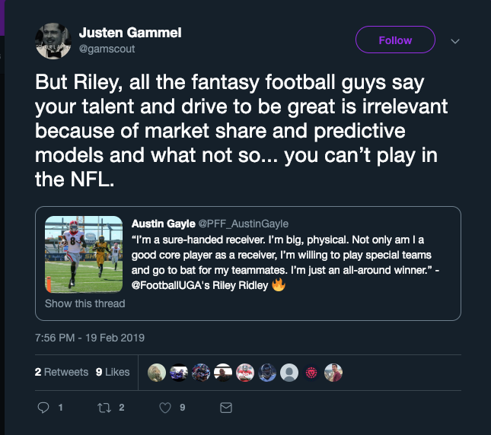Open the quoted tweet's football photo
The width and height of the screenshot is (491, 435).
click(x=84, y=254)
